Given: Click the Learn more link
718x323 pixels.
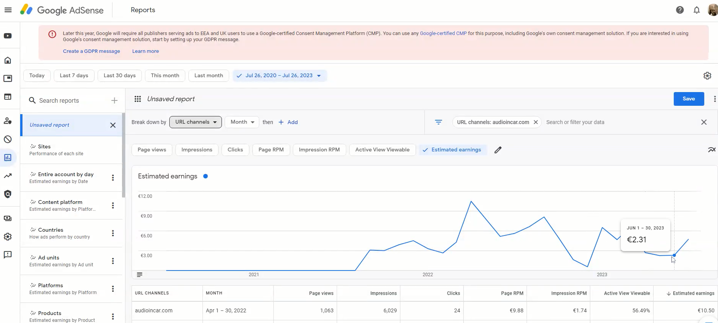Looking at the screenshot, I should coord(146,51).
